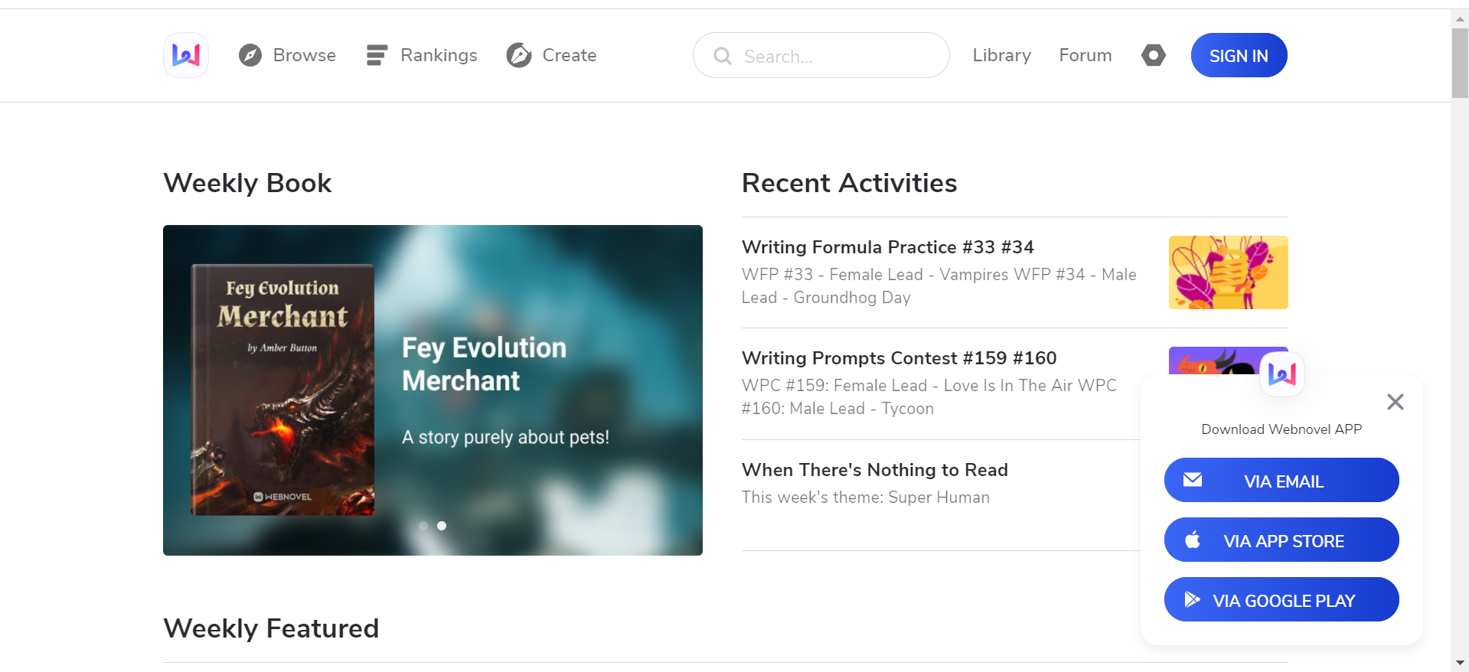The image size is (1469, 672).
Task: Click the Fey Evolution Merchant book cover
Action: (282, 390)
